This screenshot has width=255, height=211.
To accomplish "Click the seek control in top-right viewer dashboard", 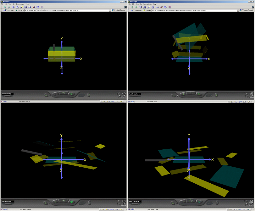I will pyautogui.click(x=208, y=94).
